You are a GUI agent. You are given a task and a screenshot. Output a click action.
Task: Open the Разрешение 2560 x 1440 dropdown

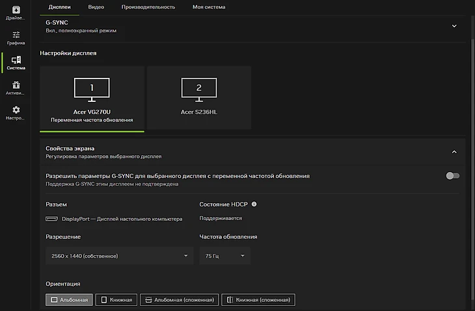coord(119,256)
